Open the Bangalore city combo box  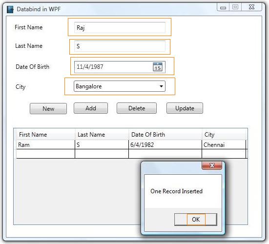click(120, 86)
